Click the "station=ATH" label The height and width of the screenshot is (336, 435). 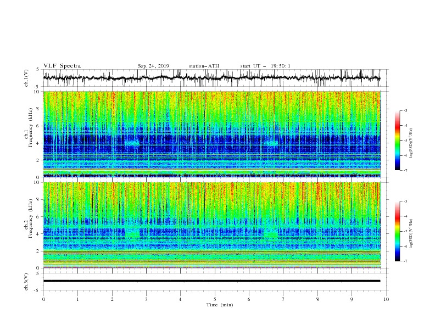click(x=204, y=66)
